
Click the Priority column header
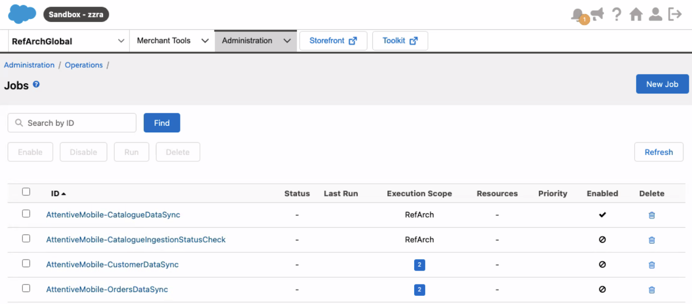(x=553, y=193)
